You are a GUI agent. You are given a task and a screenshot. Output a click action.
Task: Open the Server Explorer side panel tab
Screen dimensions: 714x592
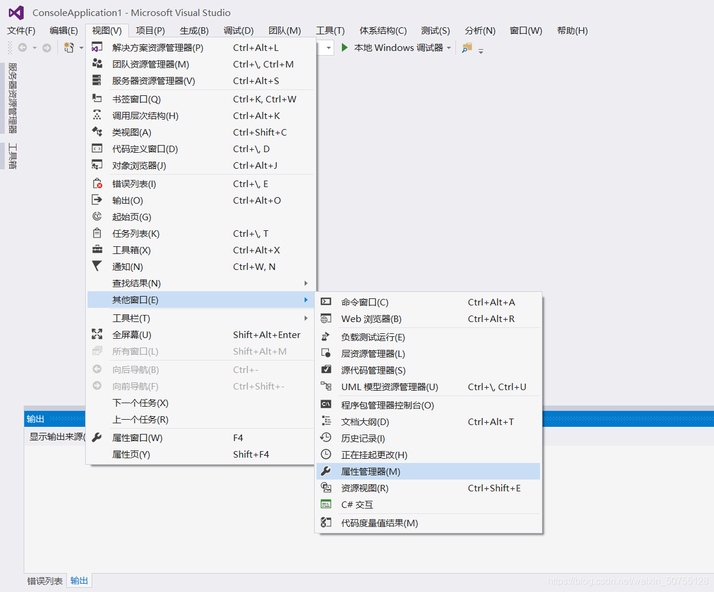[x=12, y=98]
